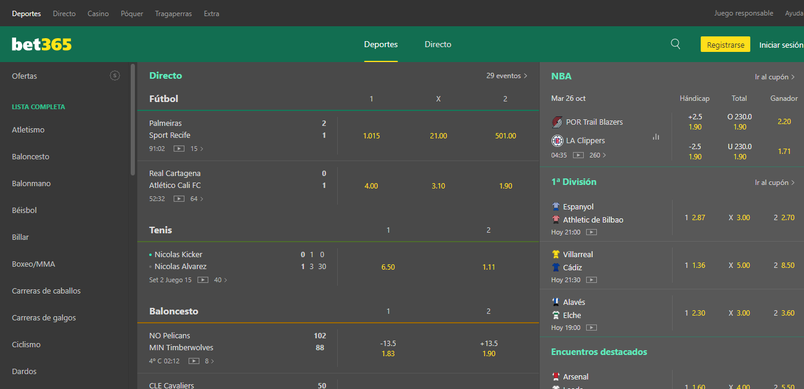The image size is (804, 389).
Task: Open Juego responsable link
Action: coord(744,13)
